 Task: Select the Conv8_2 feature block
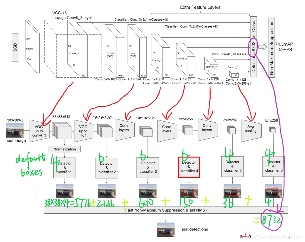tap(161, 56)
